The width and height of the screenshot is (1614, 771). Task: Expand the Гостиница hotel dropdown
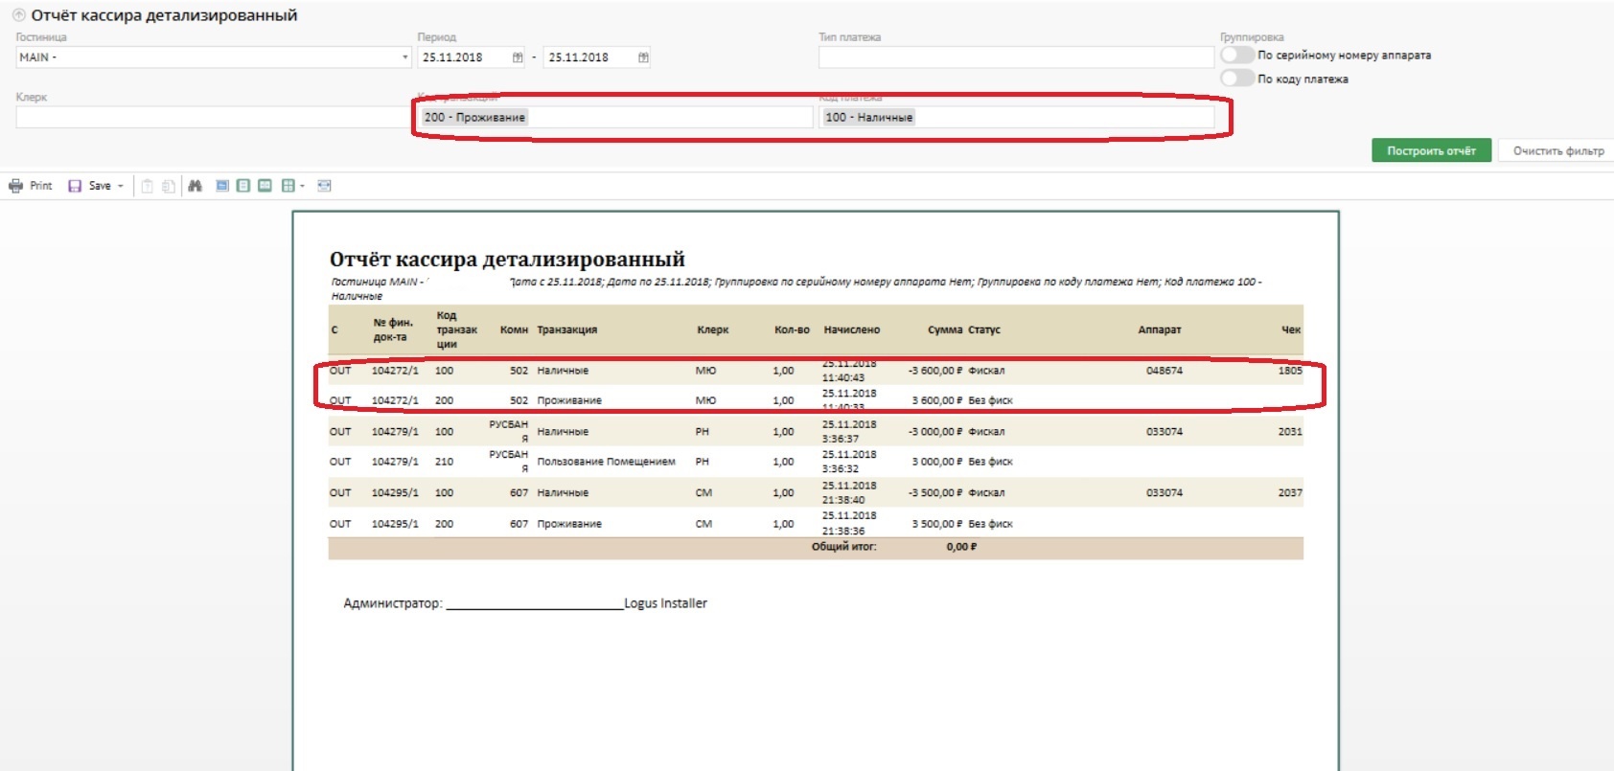404,57
